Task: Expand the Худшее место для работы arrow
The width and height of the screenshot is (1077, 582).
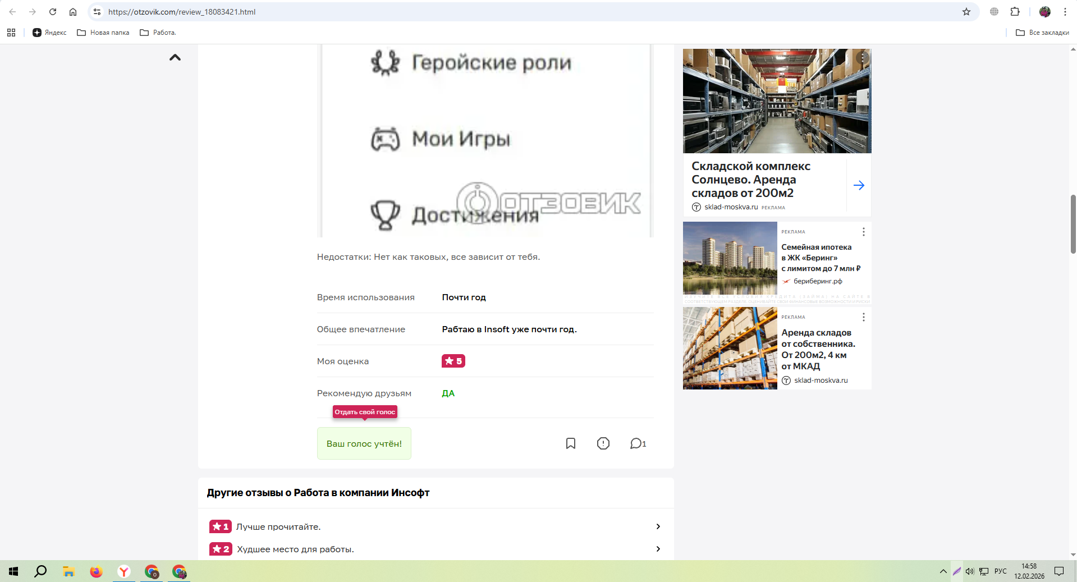Action: point(658,549)
